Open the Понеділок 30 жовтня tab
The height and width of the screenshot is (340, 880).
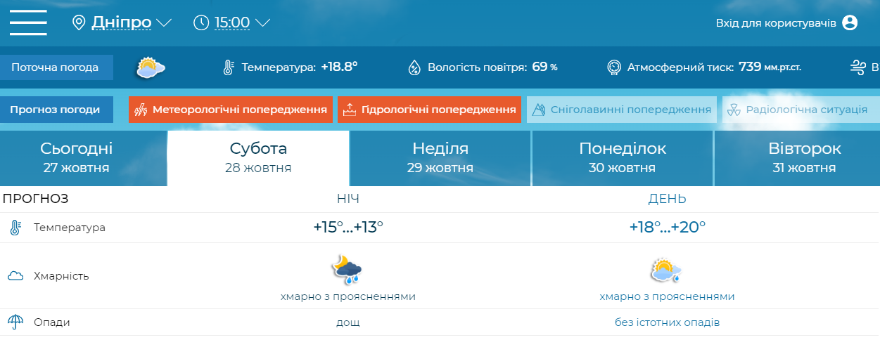coord(623,158)
